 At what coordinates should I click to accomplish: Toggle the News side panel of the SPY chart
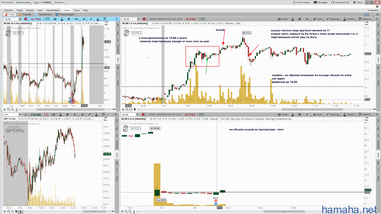point(117,178)
